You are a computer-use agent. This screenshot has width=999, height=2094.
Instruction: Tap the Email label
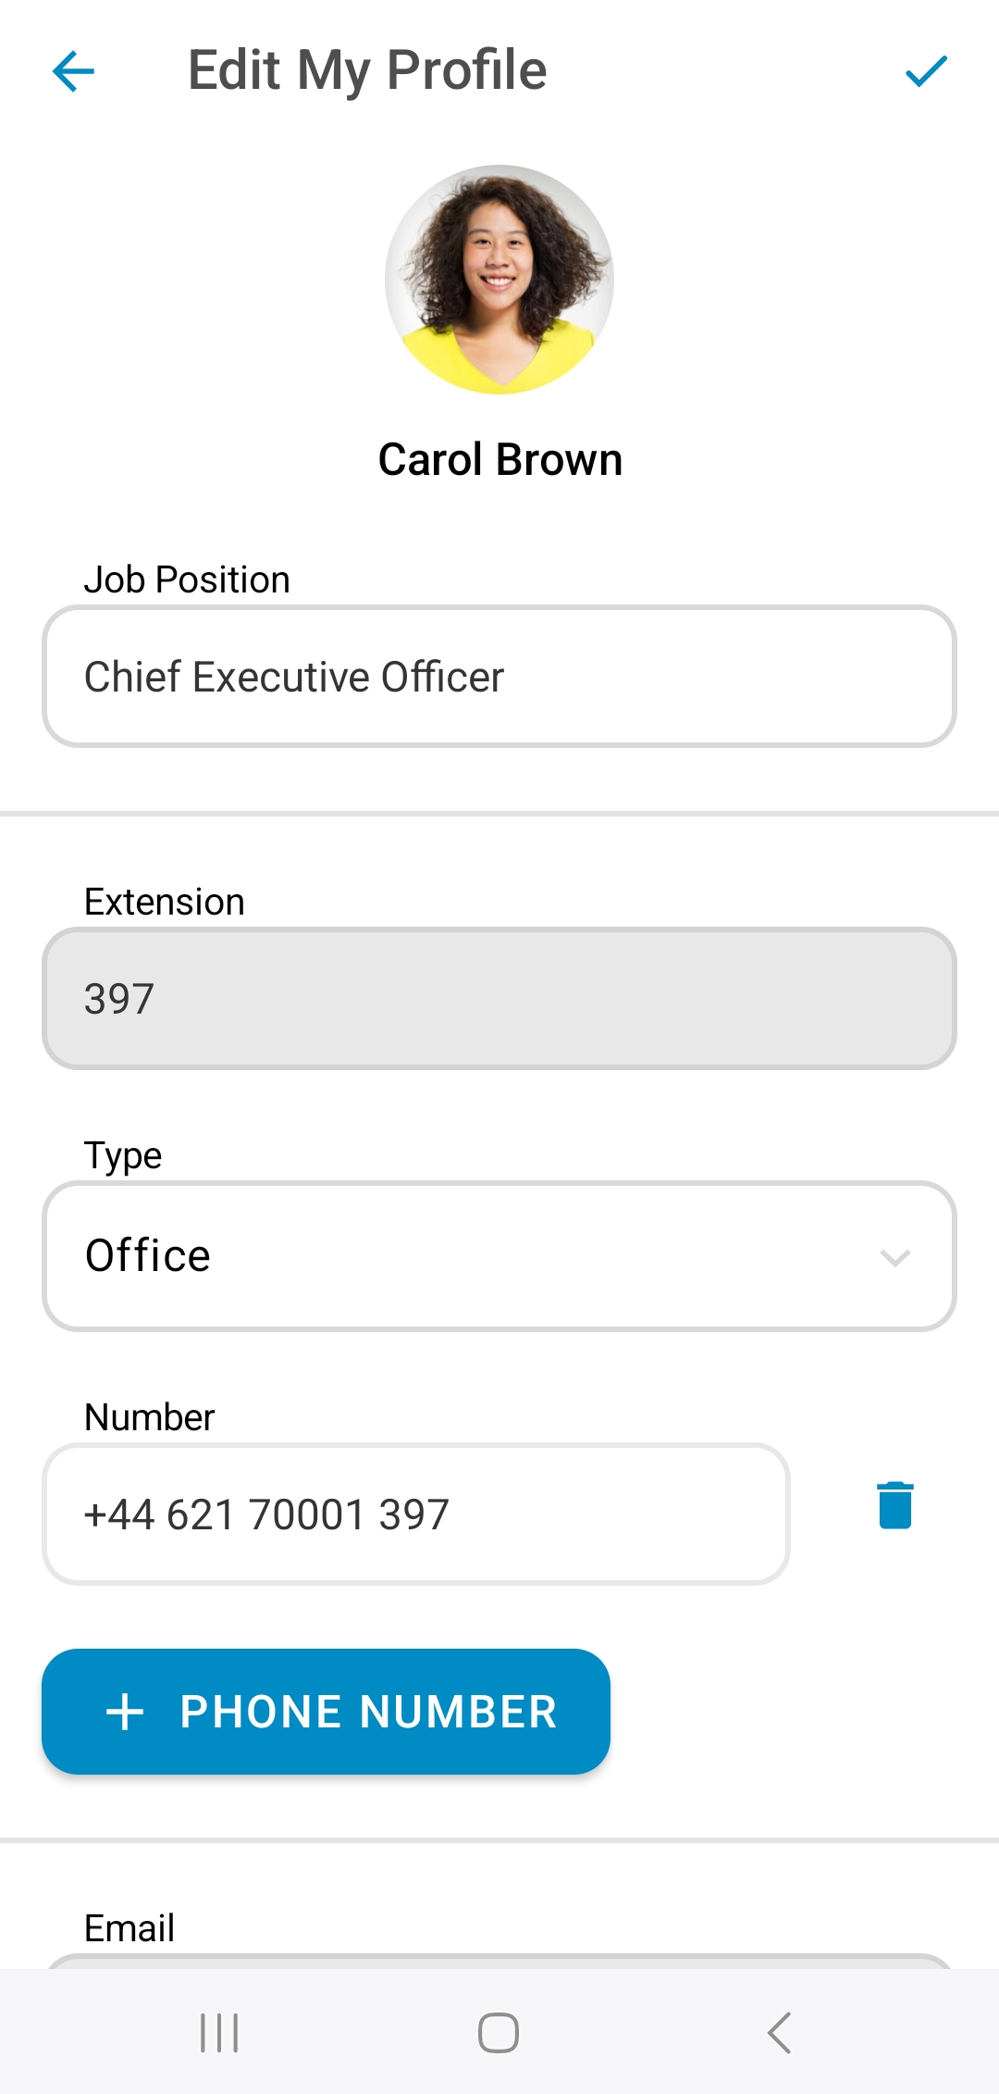pos(129,1928)
